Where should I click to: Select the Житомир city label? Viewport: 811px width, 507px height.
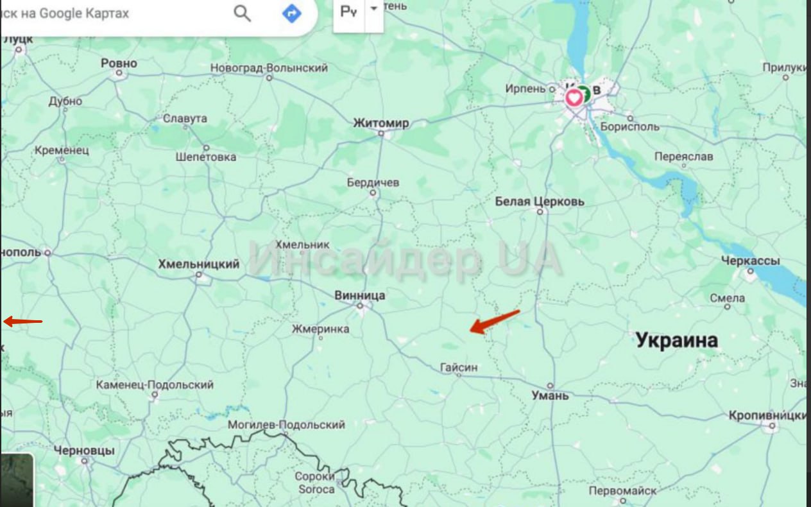[x=381, y=123]
